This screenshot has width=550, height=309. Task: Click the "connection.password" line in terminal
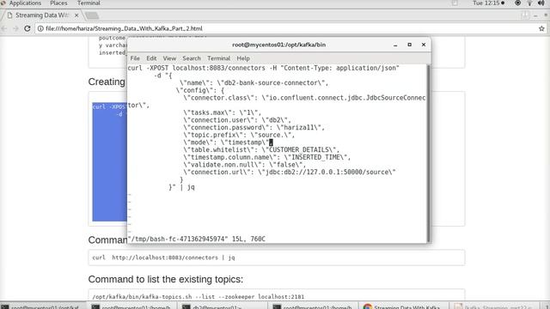[x=254, y=128]
